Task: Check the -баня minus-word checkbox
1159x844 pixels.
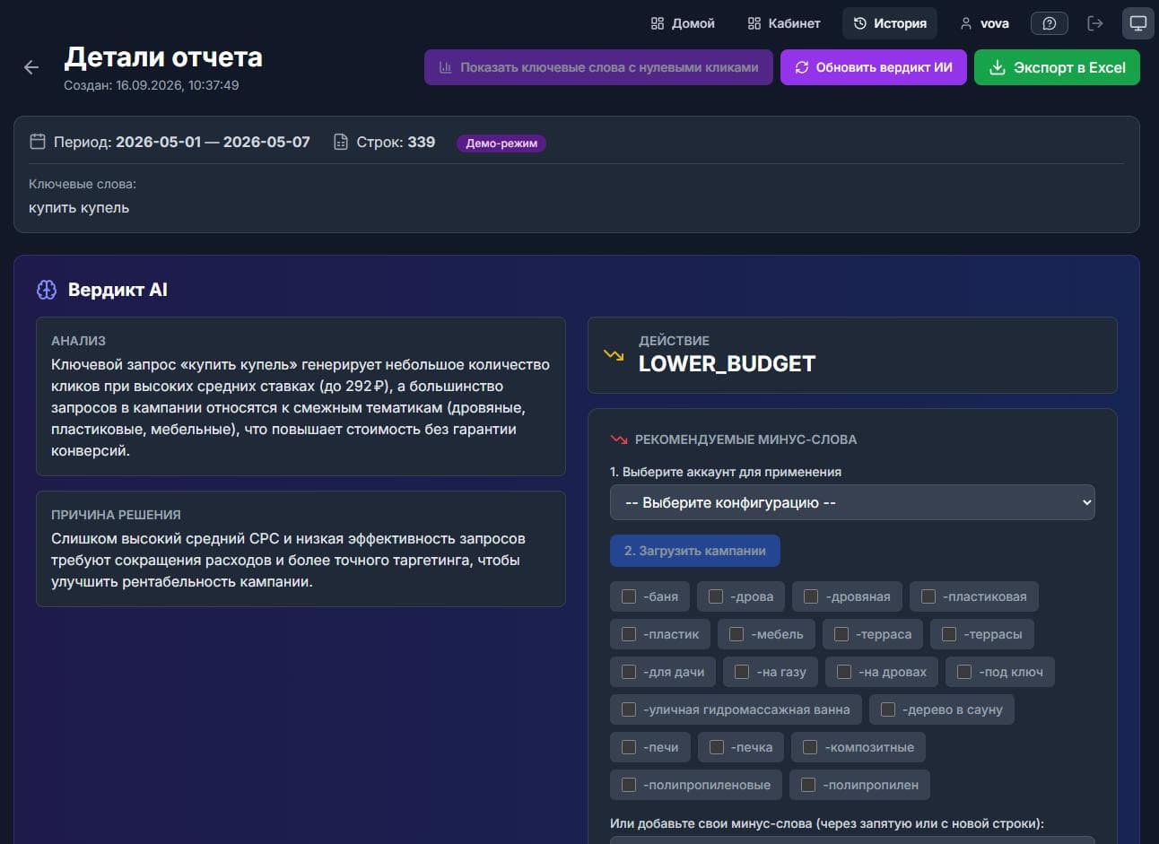Action: click(x=629, y=596)
